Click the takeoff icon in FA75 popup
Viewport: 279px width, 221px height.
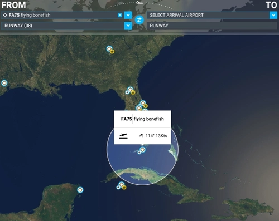[123, 136]
